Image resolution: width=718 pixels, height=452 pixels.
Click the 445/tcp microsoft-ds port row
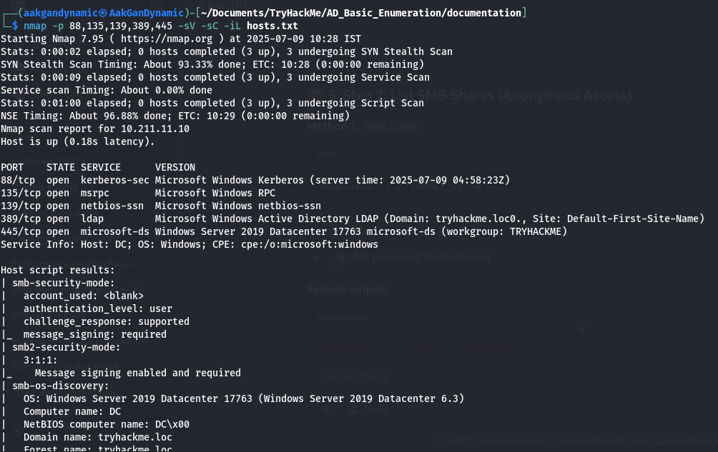click(286, 231)
